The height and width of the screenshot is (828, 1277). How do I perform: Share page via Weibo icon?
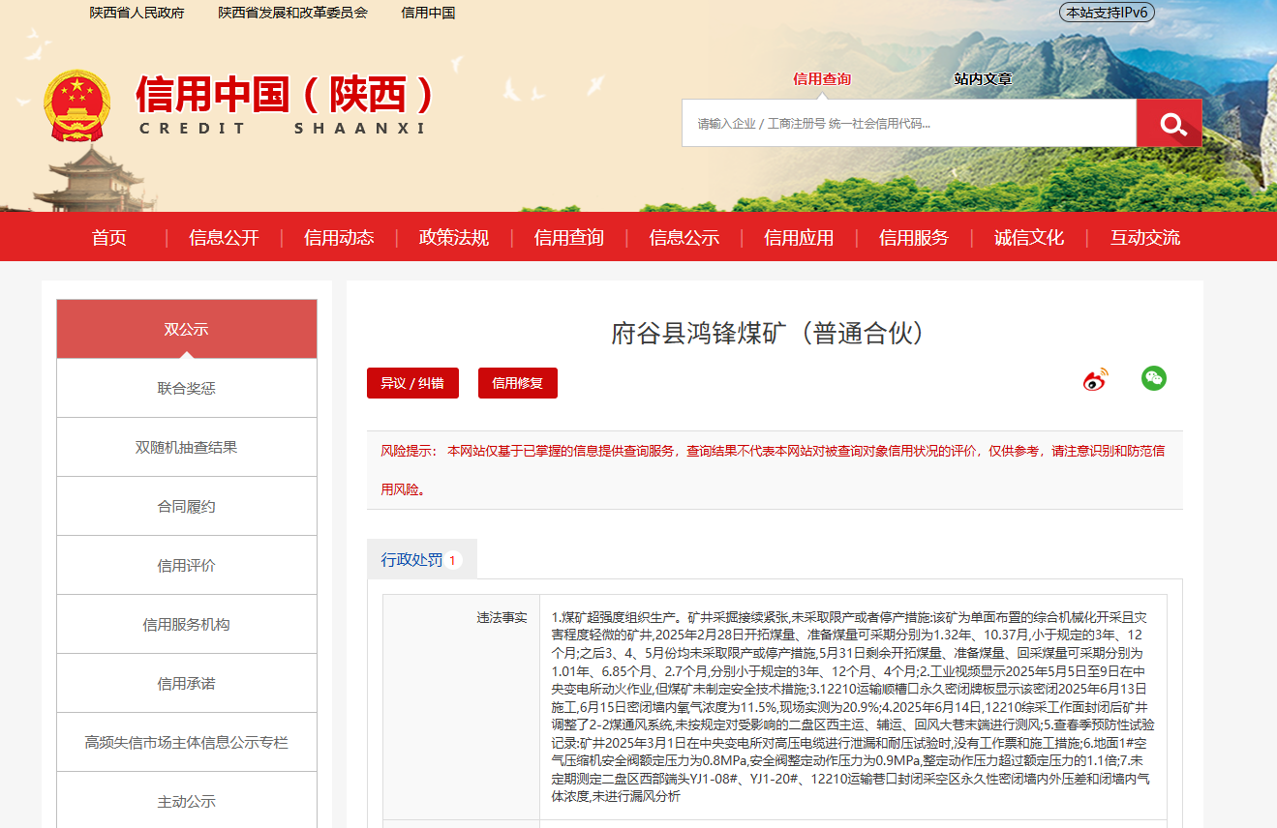[x=1095, y=379]
